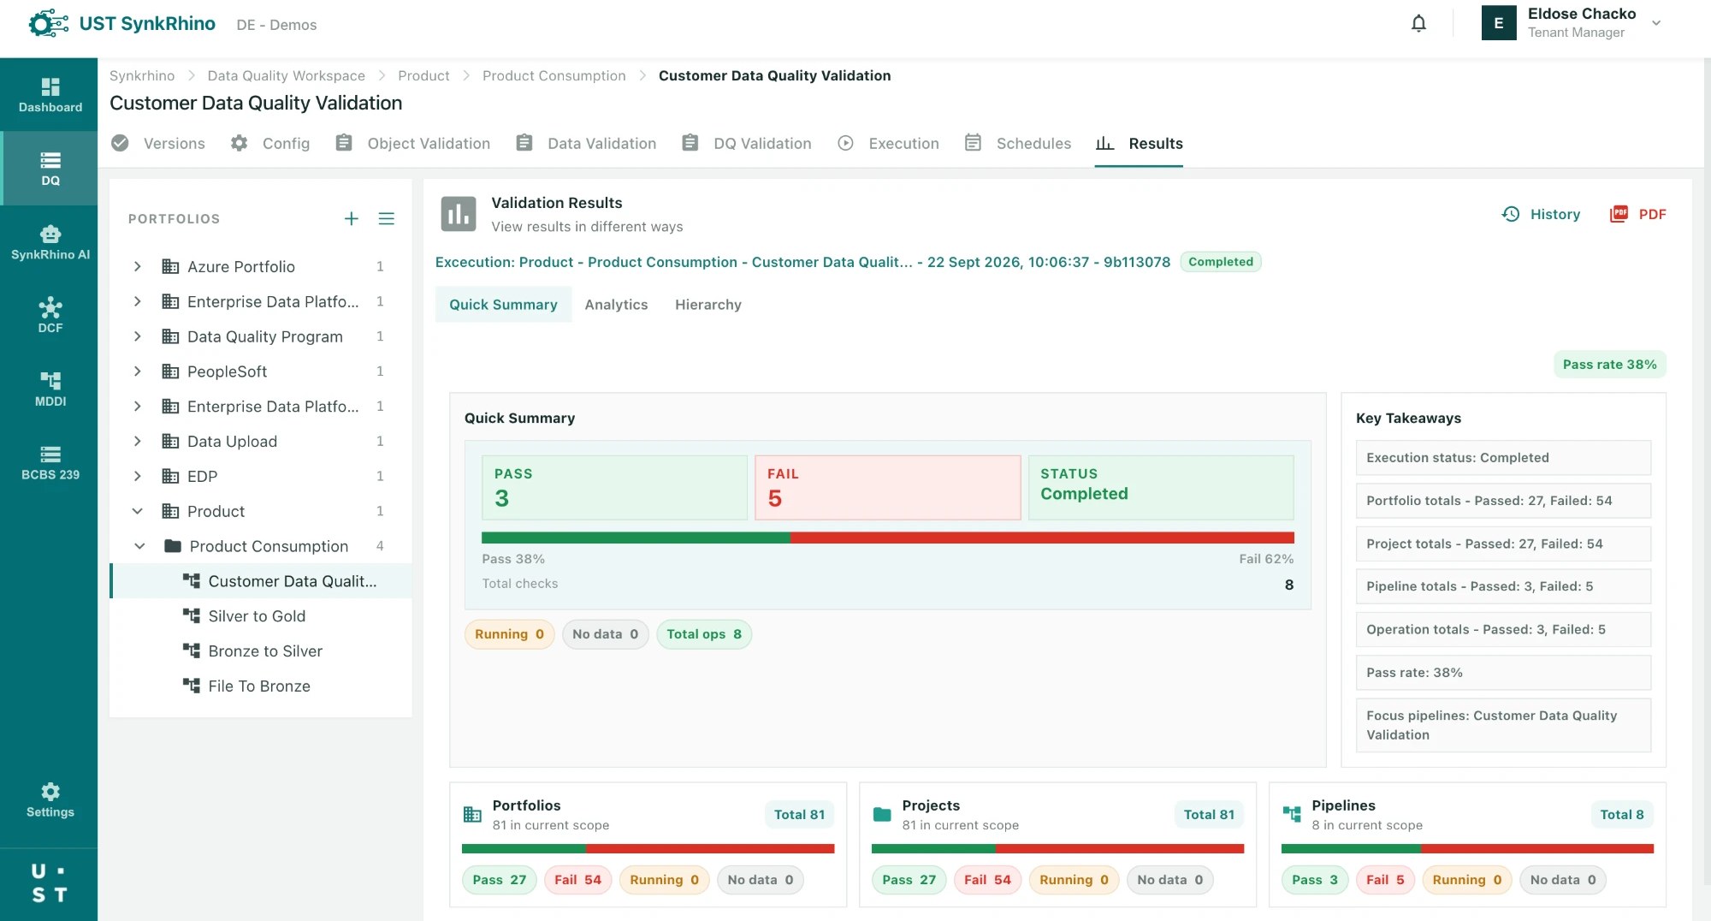Click the Pipelines card icon
This screenshot has width=1711, height=921.
click(1292, 814)
